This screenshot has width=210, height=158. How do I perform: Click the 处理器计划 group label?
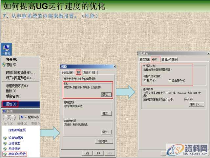149,66
